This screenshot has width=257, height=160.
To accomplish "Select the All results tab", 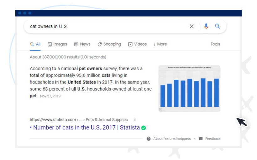I will [x=35, y=44].
